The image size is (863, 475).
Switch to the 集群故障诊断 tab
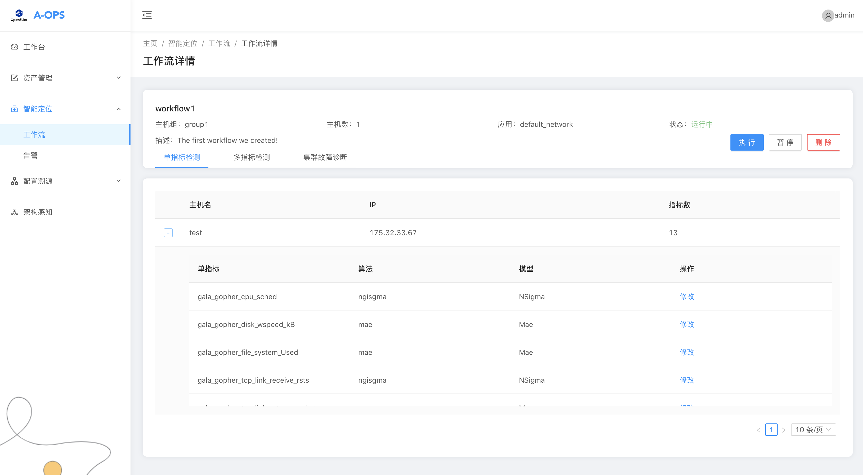pyautogui.click(x=325, y=158)
